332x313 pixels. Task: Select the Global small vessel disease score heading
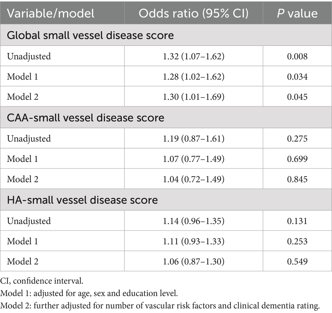[x=90, y=35]
